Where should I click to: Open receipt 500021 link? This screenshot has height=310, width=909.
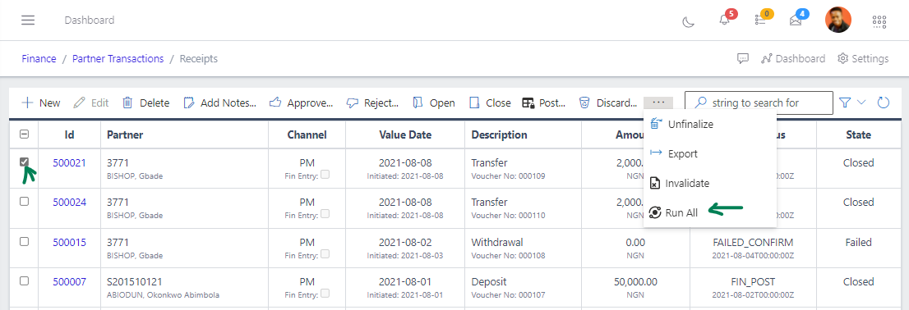[x=69, y=163]
